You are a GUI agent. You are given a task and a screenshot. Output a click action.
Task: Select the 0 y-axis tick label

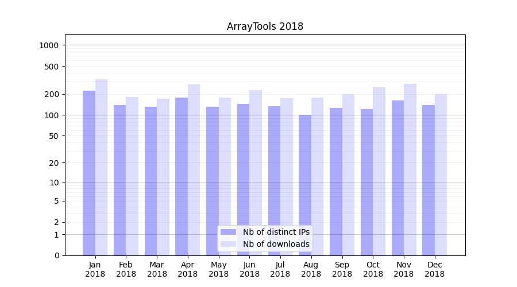coord(56,255)
